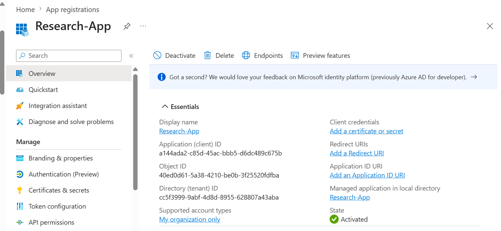Click the sidebar scrollbar up arrow
The width and height of the screenshot is (501, 231).
(x=135, y=70)
